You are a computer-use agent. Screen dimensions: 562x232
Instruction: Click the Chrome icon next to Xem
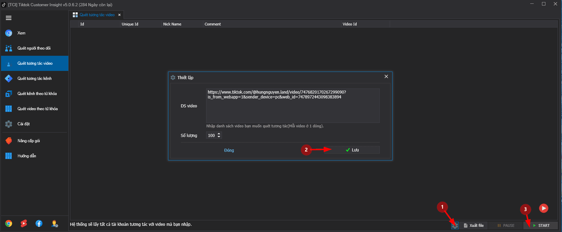(x=9, y=33)
